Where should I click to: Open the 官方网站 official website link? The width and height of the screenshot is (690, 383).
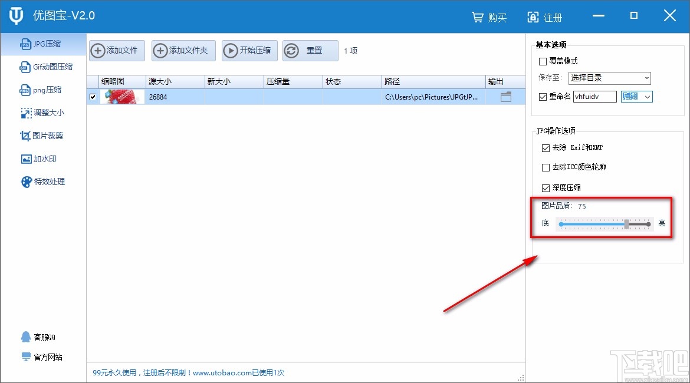42,357
